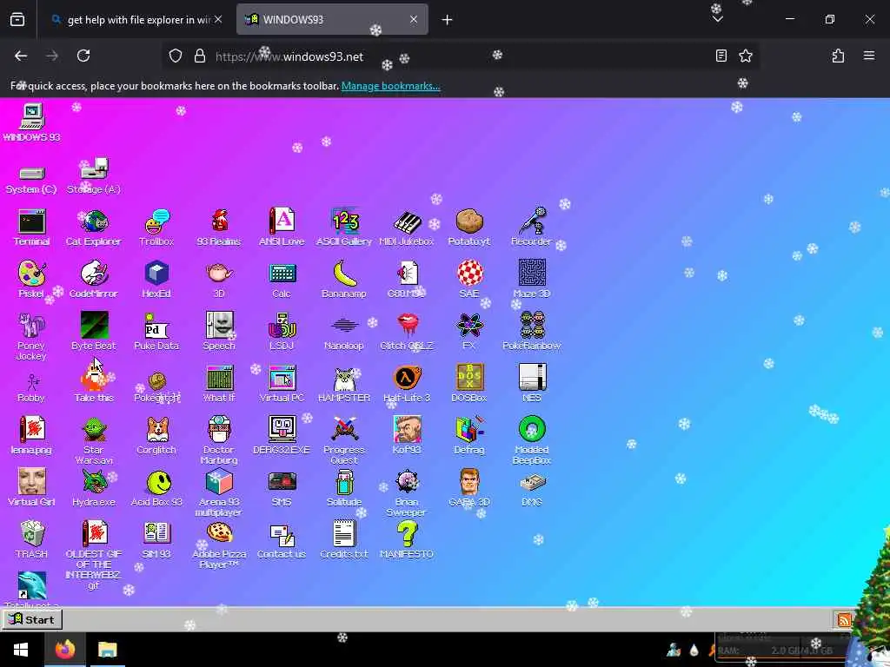Click the browser Back arrow
This screenshot has height=667, width=890.
(x=21, y=56)
